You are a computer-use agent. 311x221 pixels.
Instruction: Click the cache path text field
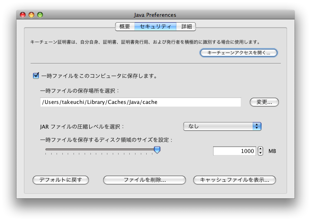tap(140, 102)
